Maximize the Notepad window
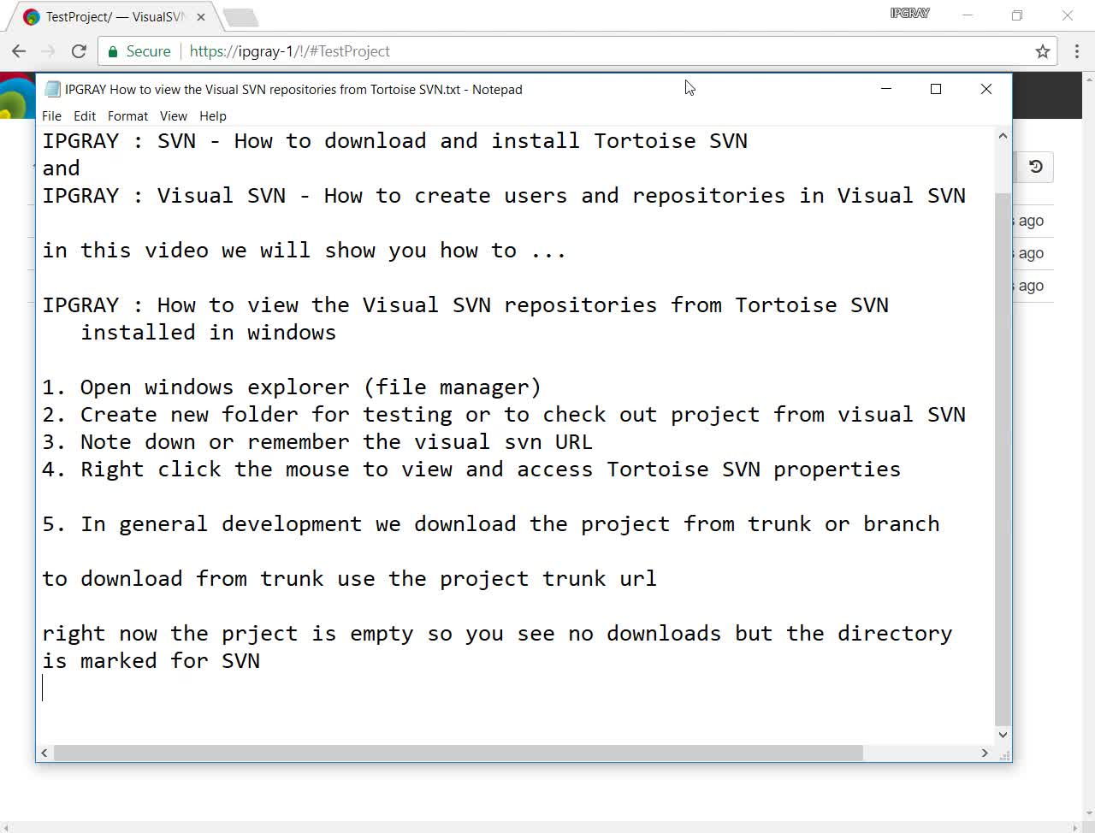 click(936, 89)
